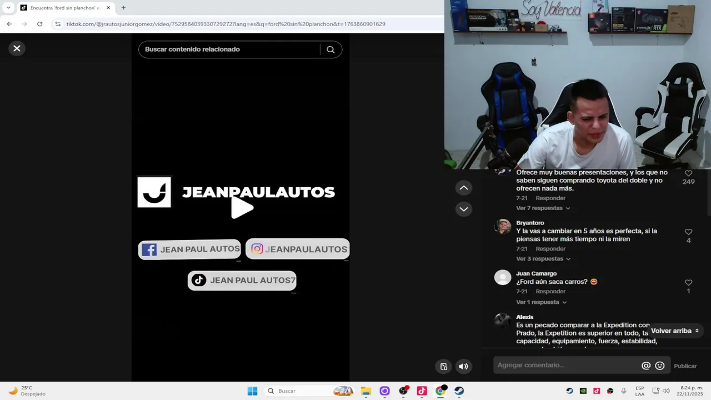
Task: Open the tab search dropdown arrow
Action: [8, 8]
